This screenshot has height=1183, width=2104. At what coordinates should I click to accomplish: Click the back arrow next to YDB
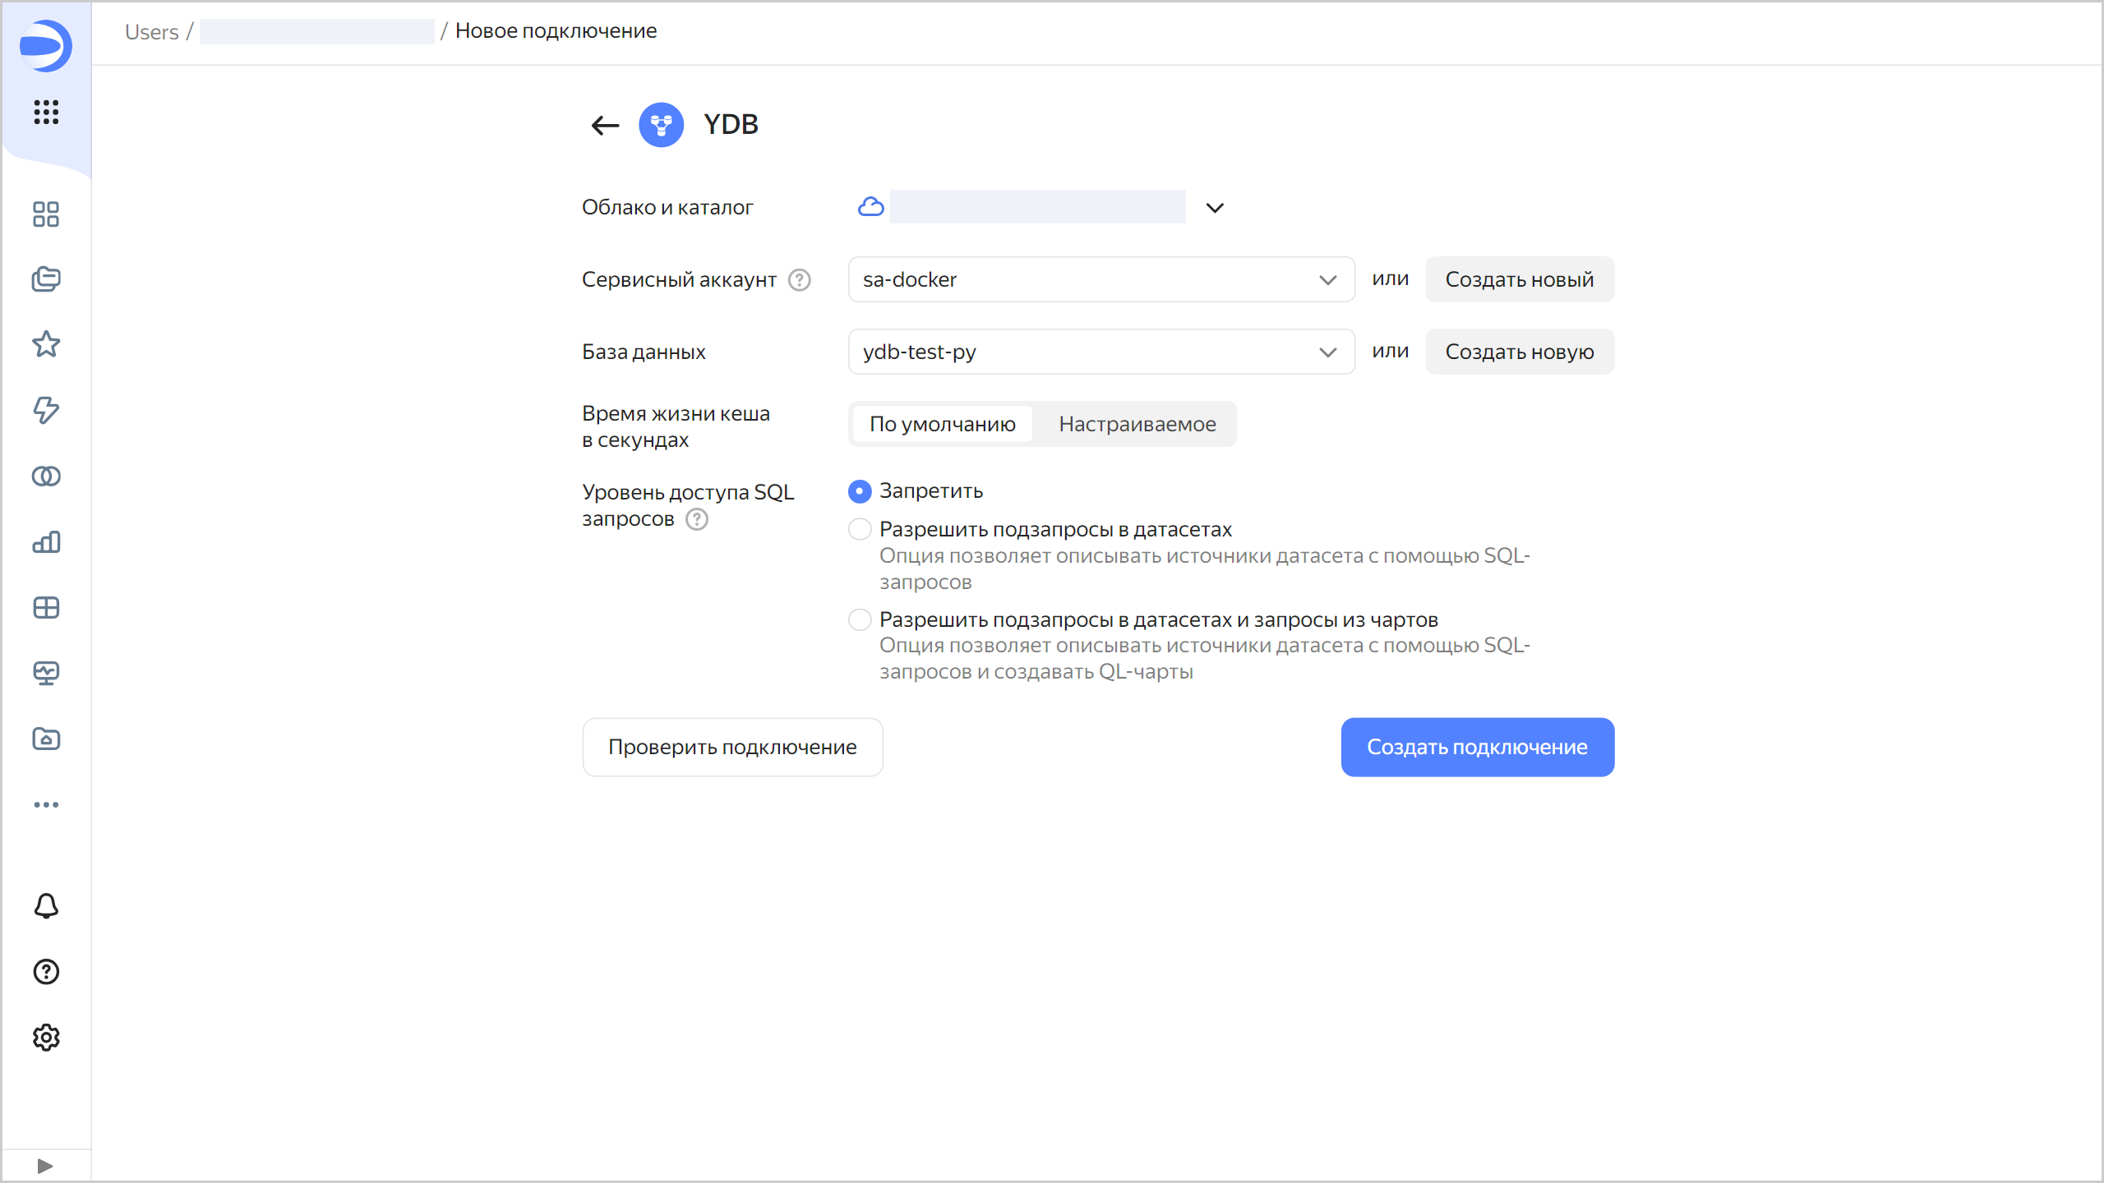point(605,125)
